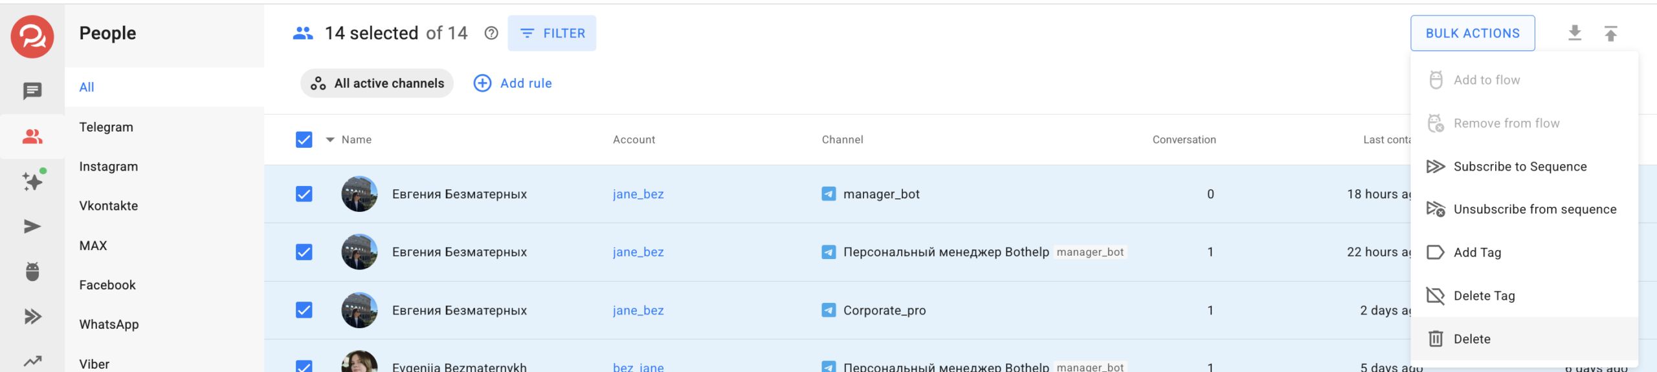Click the upload import icon
Screen dimensions: 1657x372
[x=1610, y=33]
